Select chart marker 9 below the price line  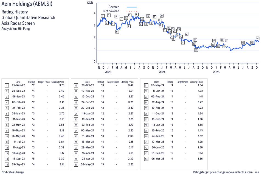[x=129, y=26]
